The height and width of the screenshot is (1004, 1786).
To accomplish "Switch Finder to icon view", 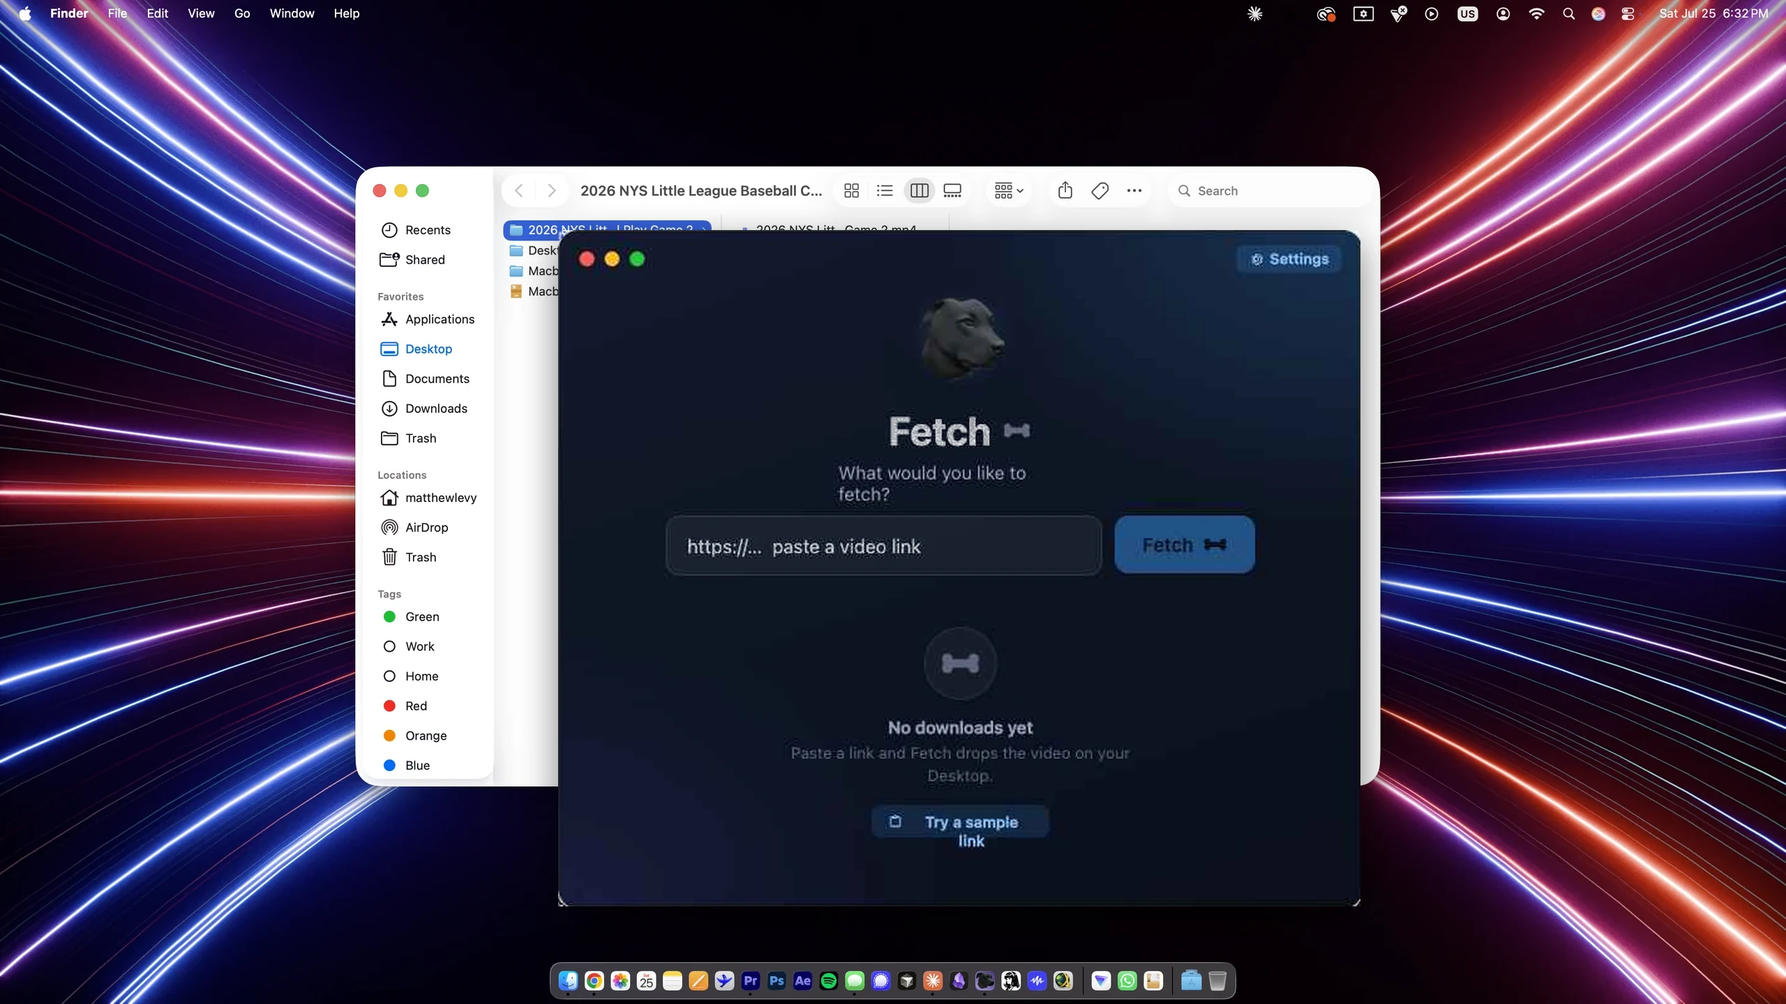I will [x=851, y=190].
